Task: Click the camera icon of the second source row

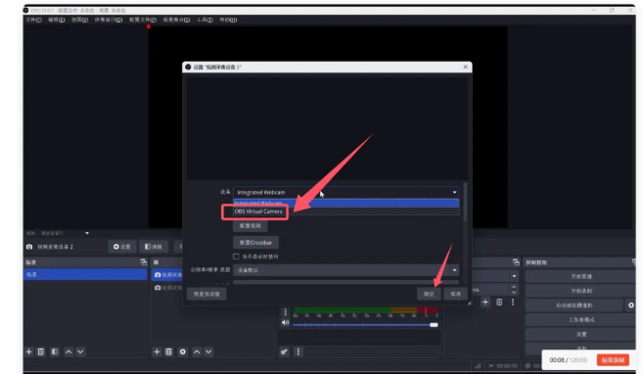Action: [158, 287]
